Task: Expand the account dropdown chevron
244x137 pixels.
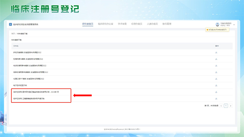Action: 234,25
